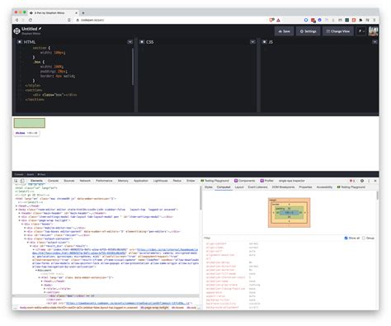The height and width of the screenshot is (326, 391).
Task: Open the Profiler React tab
Action: (x=267, y=181)
